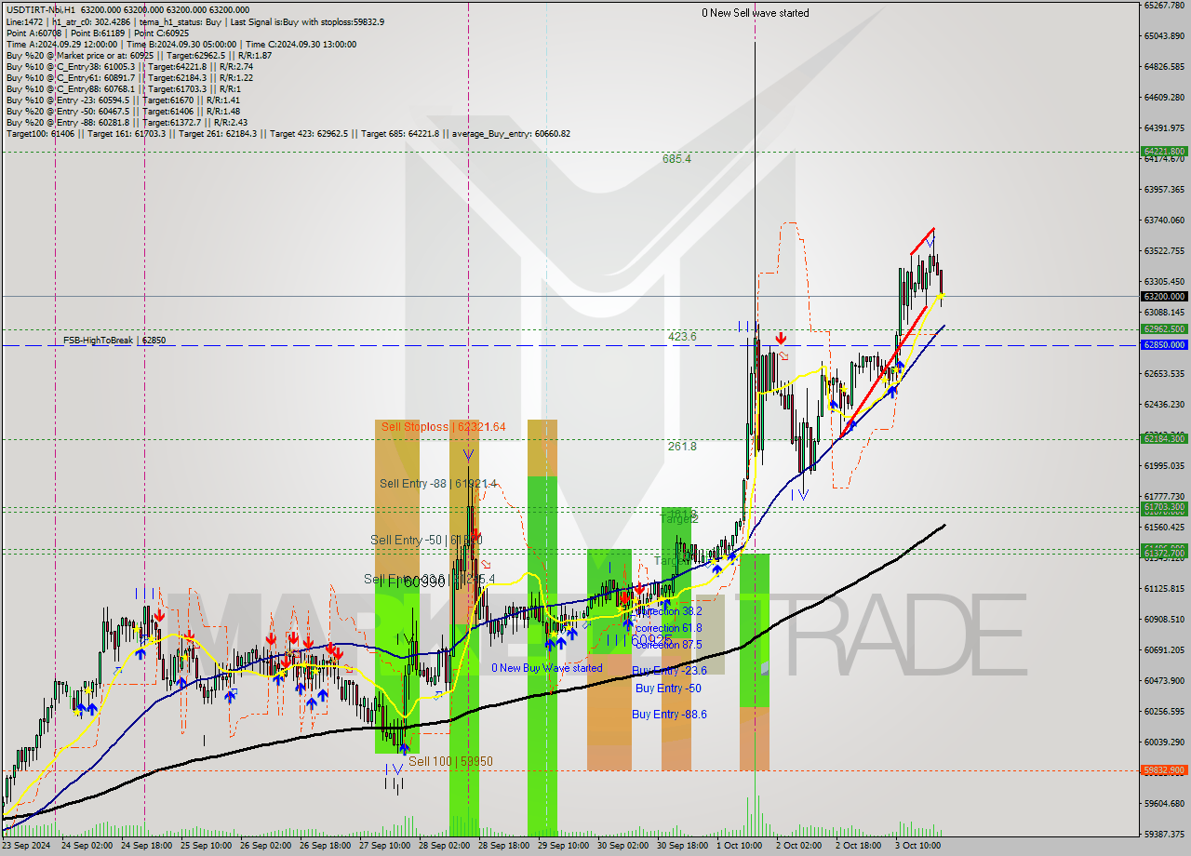Click the Buy Entry -88.6 label
The width and height of the screenshot is (1191, 856).
click(x=669, y=715)
